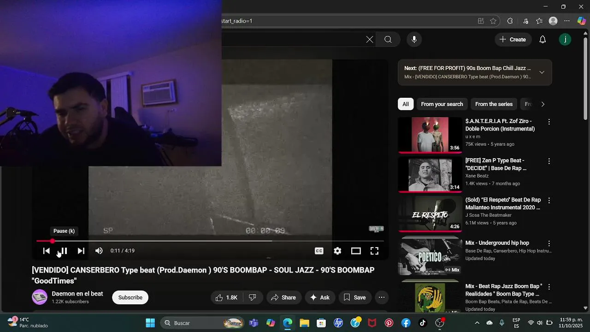The height and width of the screenshot is (332, 590).
Task: Go to previous video in player
Action: [x=46, y=251]
